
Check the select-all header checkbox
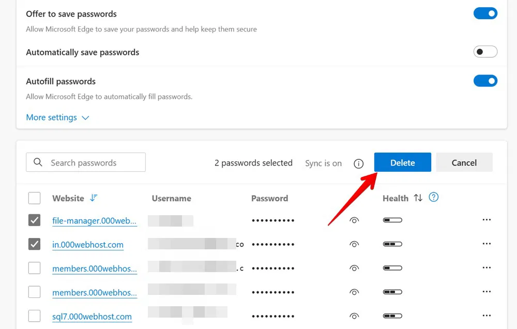34,198
